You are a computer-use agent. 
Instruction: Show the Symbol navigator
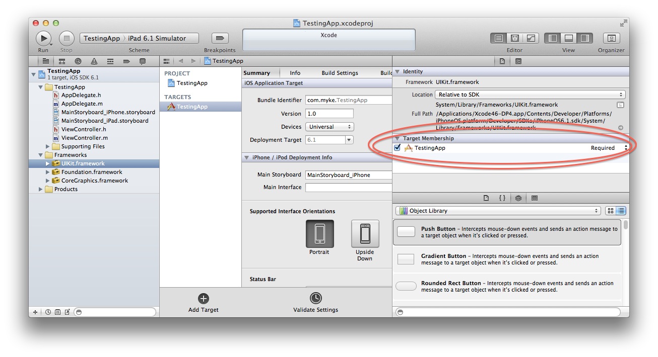(62, 61)
